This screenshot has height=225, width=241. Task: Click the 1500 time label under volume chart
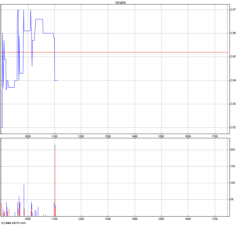(161, 219)
